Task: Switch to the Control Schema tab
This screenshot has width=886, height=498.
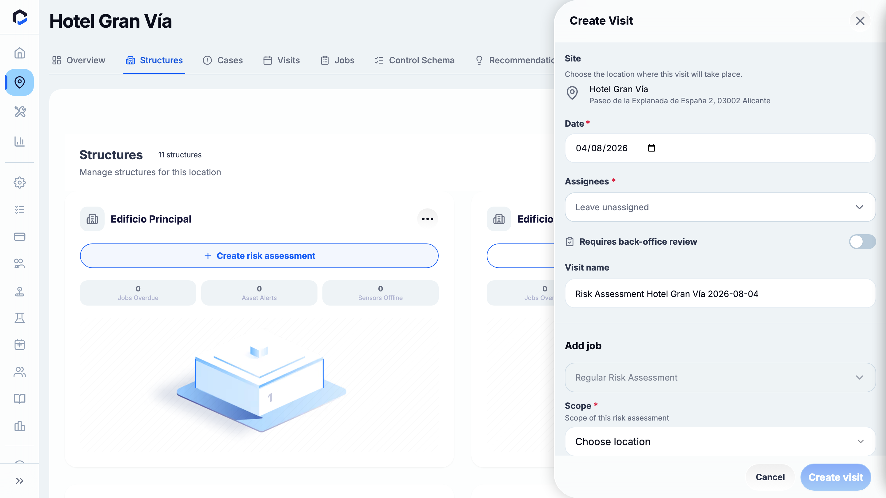Action: click(x=414, y=61)
